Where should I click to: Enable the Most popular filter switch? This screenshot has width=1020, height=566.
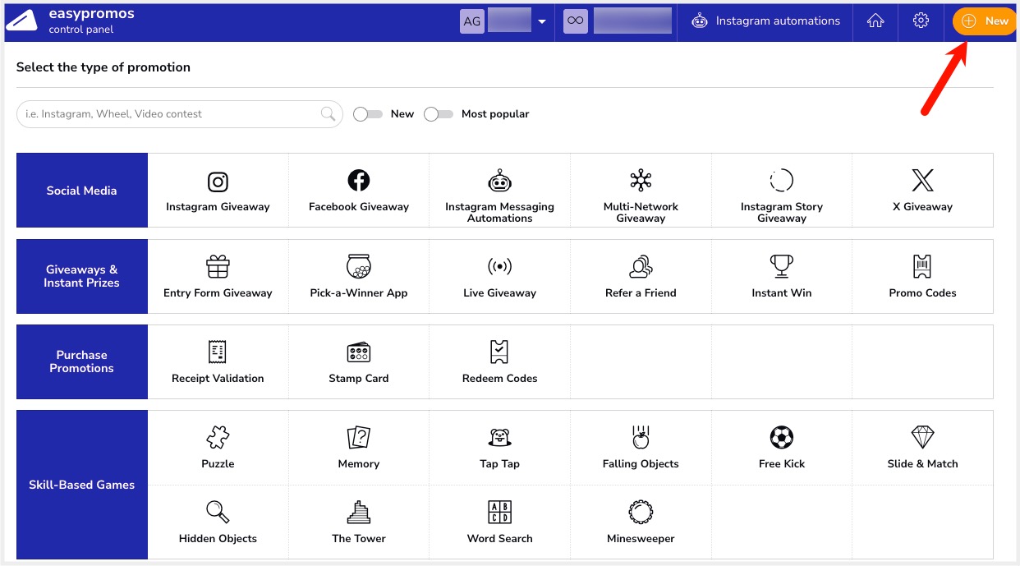[439, 114]
